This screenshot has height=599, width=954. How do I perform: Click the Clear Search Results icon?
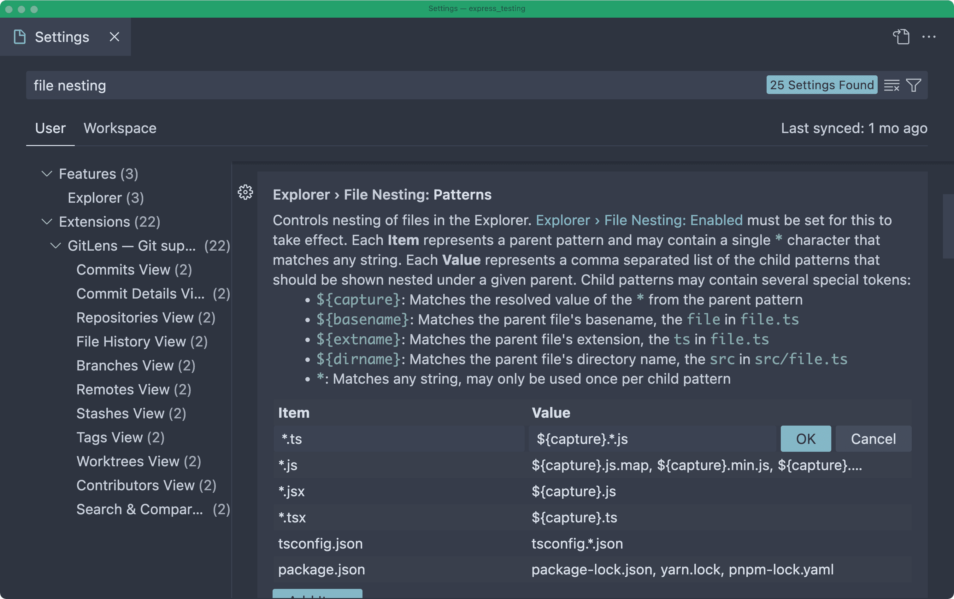892,85
